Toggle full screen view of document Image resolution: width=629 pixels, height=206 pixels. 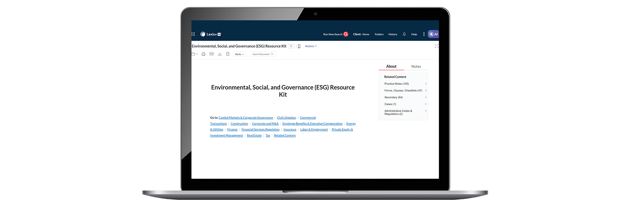[x=437, y=46]
